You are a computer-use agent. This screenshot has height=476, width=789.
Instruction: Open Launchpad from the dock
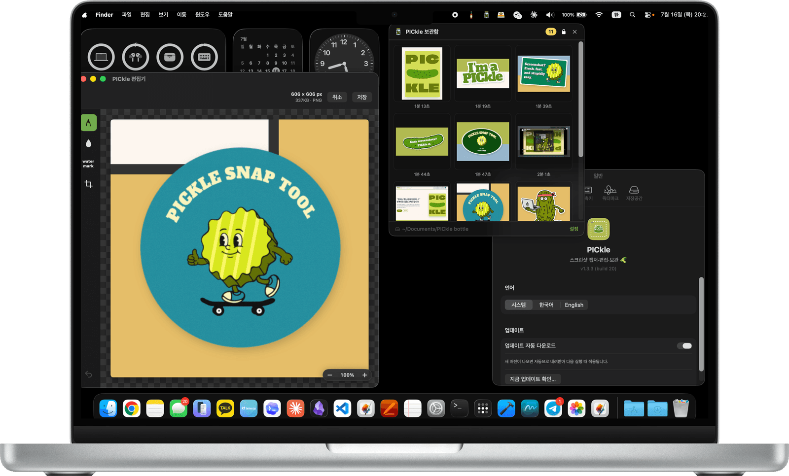tap(483, 408)
